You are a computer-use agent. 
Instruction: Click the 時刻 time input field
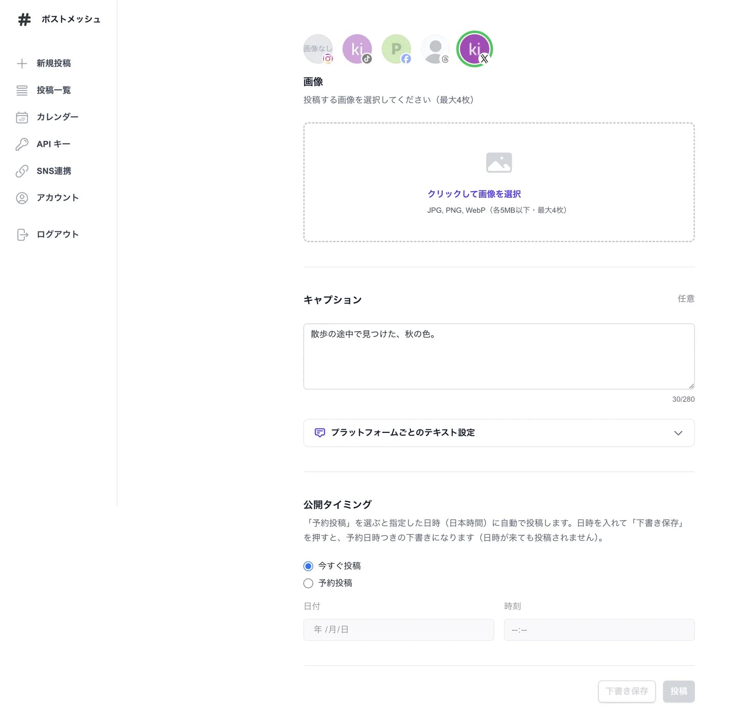(599, 629)
